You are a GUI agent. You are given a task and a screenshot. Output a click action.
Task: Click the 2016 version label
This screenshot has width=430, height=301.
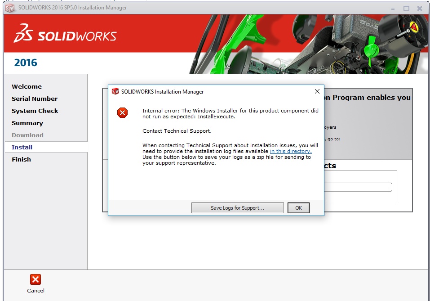26,63
